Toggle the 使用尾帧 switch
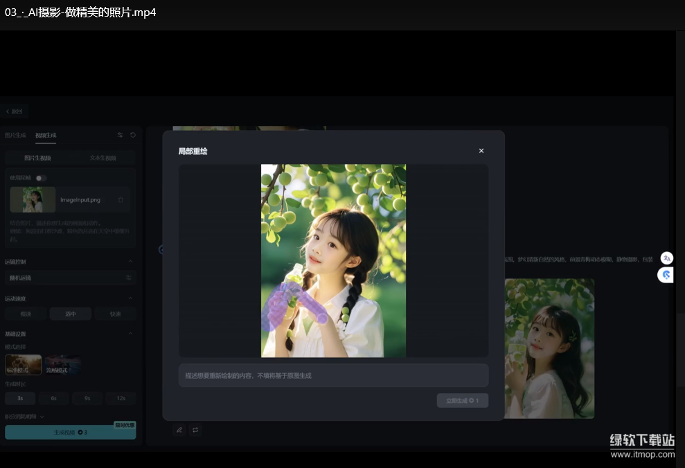 click(41, 178)
